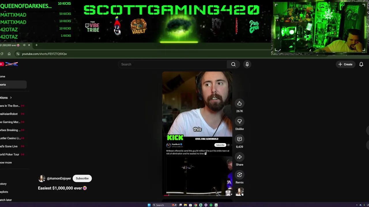Open the Windows Start menu
369x207 pixels.
(x=149, y=205)
